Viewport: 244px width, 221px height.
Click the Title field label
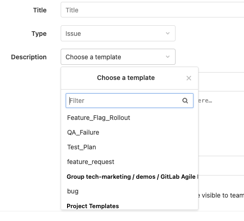coord(40,10)
